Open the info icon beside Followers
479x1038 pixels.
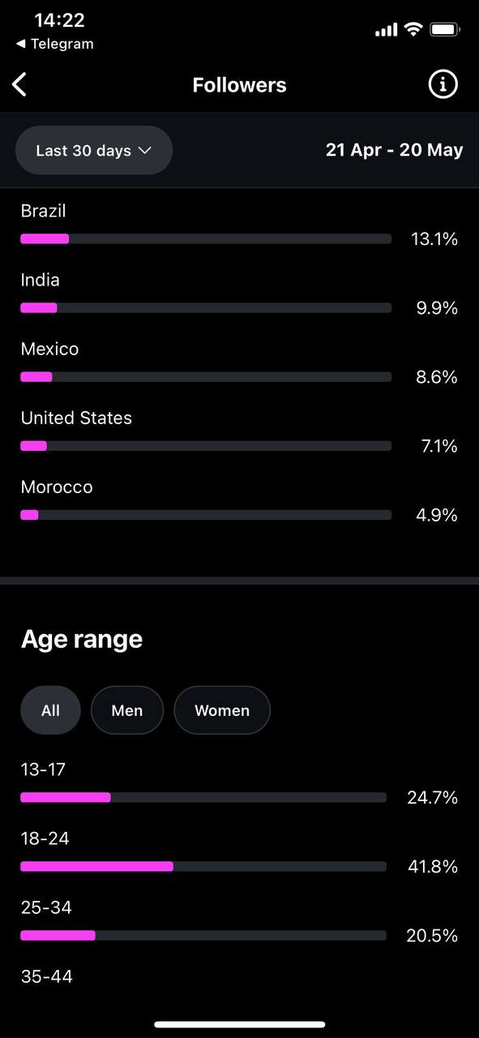(x=443, y=84)
